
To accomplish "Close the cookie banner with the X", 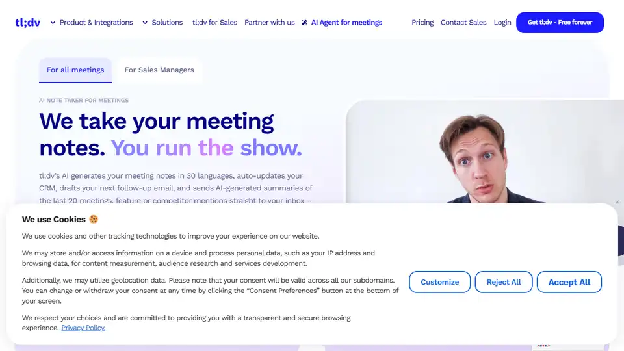I will click(617, 202).
